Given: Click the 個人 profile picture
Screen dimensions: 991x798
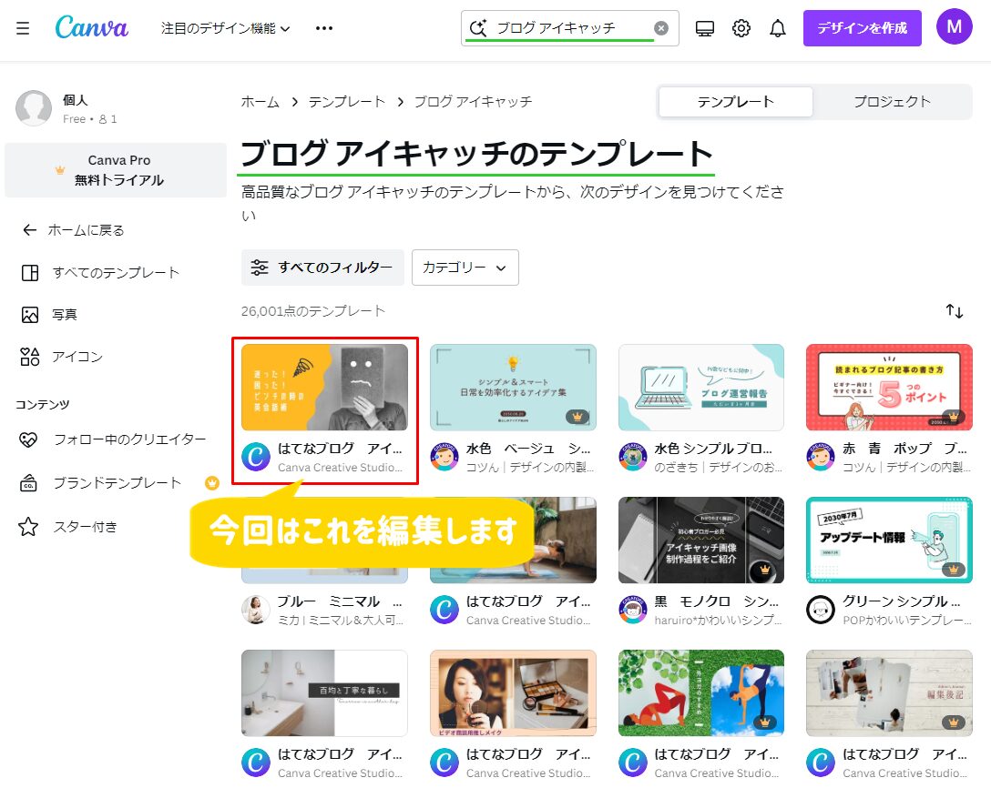Looking at the screenshot, I should 34,108.
